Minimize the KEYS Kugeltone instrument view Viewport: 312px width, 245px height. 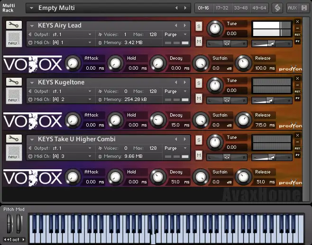[297, 85]
